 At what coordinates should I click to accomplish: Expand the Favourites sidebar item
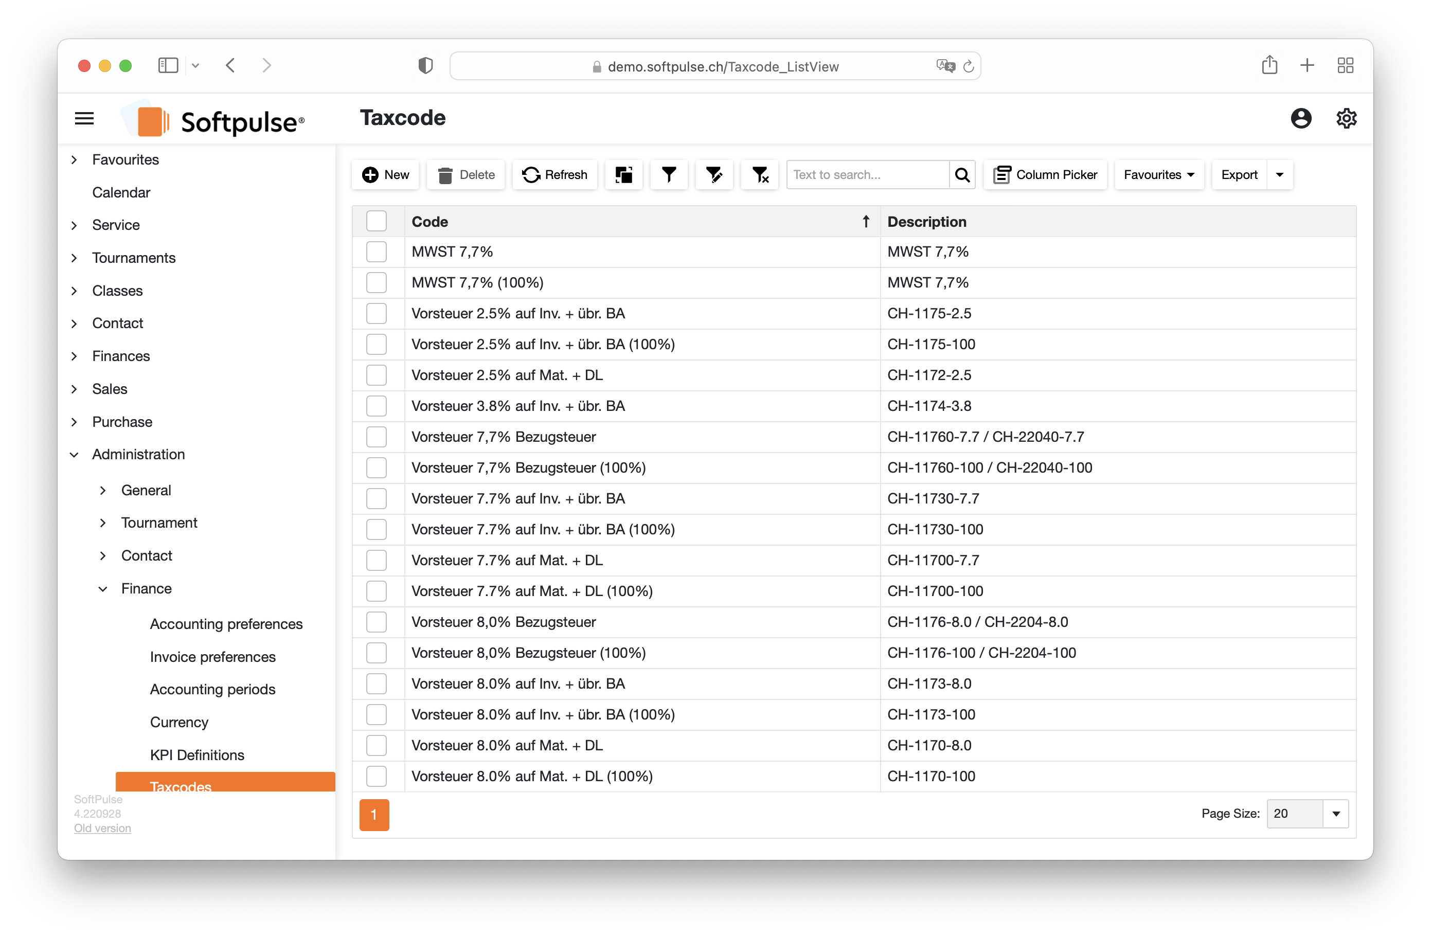(x=74, y=159)
